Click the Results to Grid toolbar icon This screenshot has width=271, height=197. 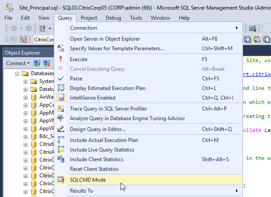(257, 39)
